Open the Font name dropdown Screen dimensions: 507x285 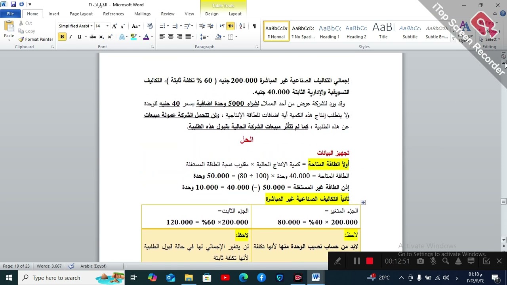(91, 26)
